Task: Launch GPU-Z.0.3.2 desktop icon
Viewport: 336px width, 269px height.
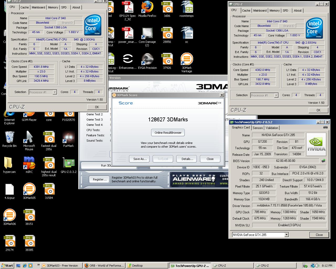Action: coord(69,165)
